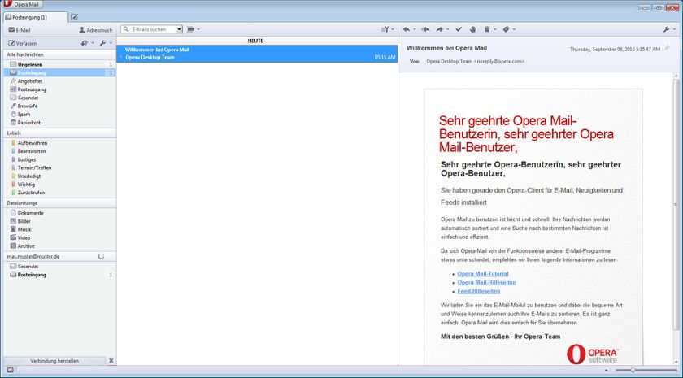Viewport: 683px width, 378px height.
Task: Select the Zurückrufen label
Action: pyautogui.click(x=60, y=193)
